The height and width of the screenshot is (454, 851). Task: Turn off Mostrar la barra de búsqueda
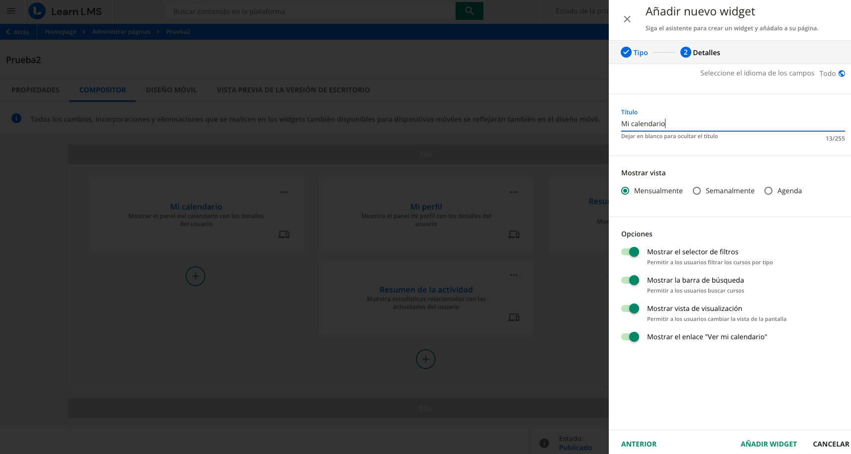pyautogui.click(x=630, y=280)
